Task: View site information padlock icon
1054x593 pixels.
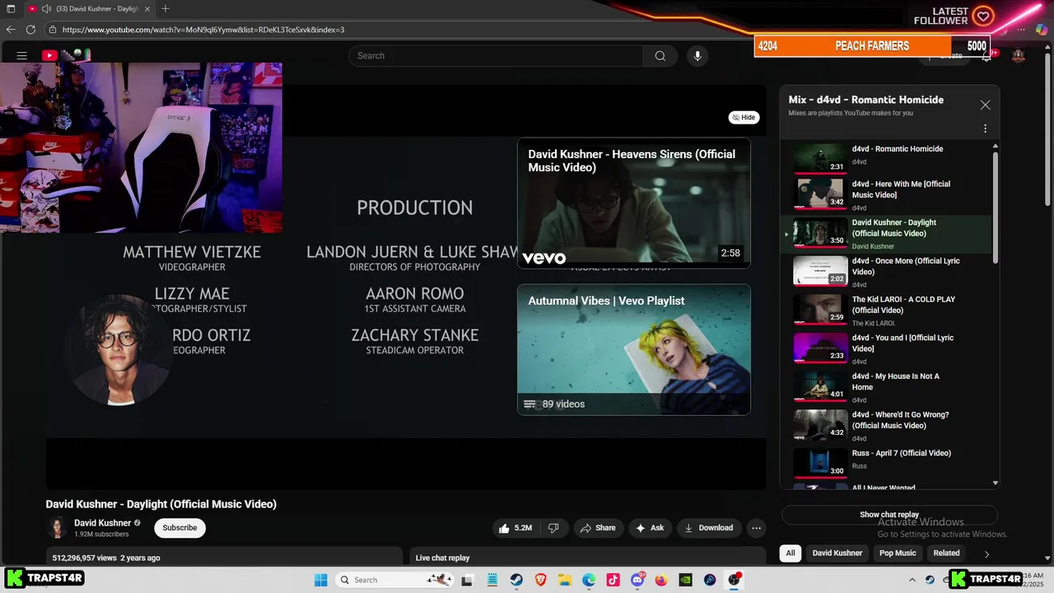Action: [x=52, y=30]
